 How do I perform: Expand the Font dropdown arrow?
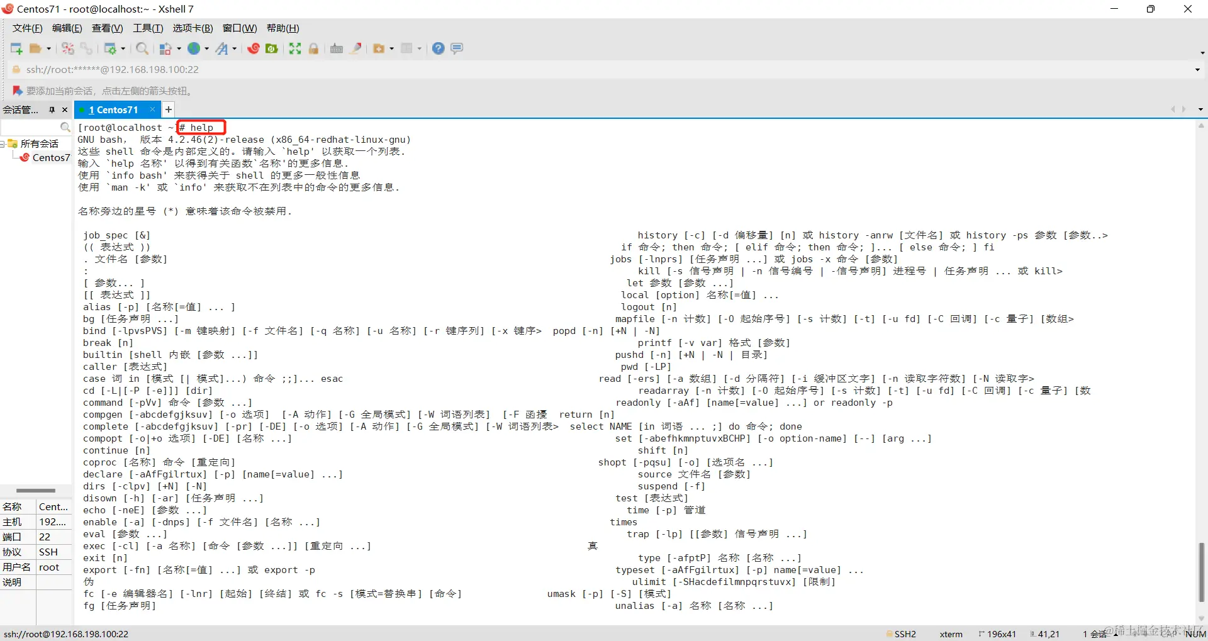234,48
